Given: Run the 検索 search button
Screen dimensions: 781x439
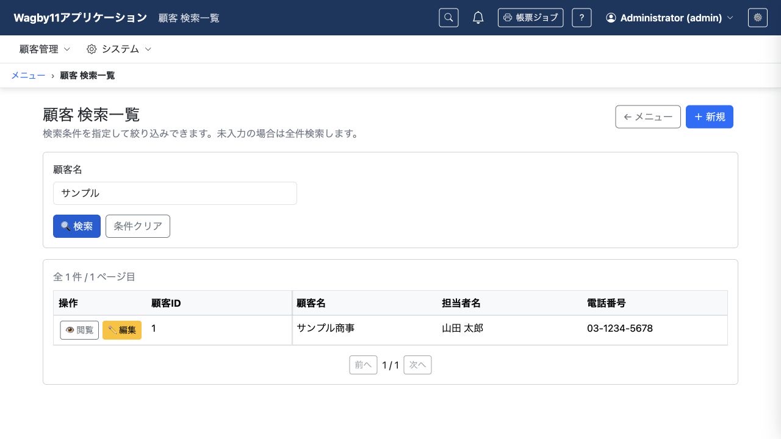Looking at the screenshot, I should (x=77, y=226).
